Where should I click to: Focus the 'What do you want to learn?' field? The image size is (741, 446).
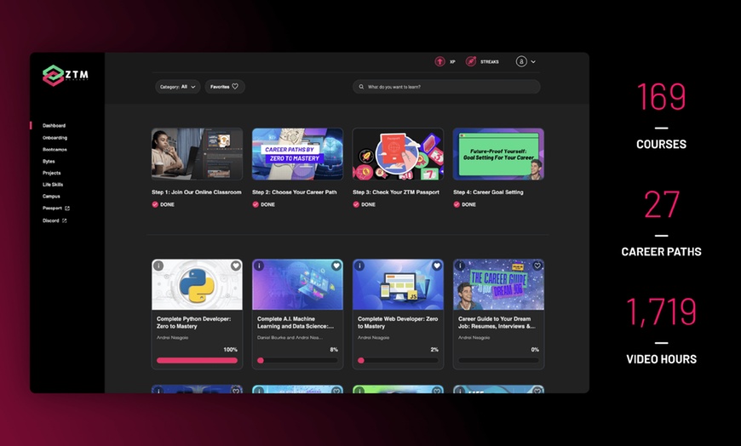(446, 87)
